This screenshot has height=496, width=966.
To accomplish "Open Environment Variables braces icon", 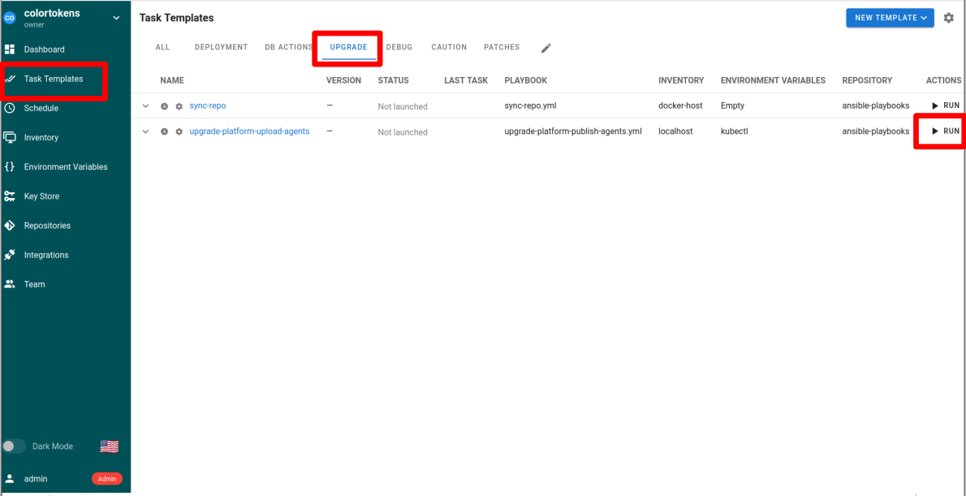I will pyautogui.click(x=10, y=166).
